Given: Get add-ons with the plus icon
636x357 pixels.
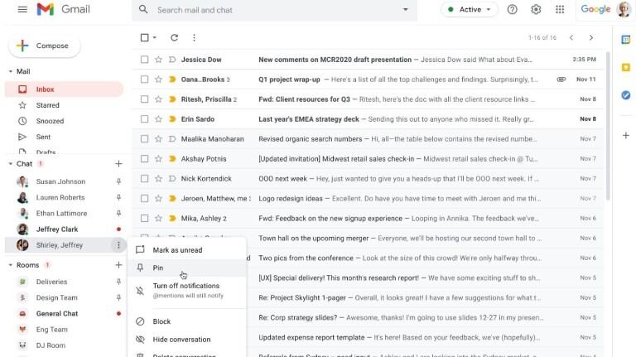Looking at the screenshot, I should pos(626,136).
